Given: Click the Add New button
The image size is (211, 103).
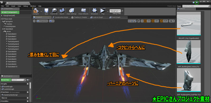Looking at the screenshot, I should 6,80.
